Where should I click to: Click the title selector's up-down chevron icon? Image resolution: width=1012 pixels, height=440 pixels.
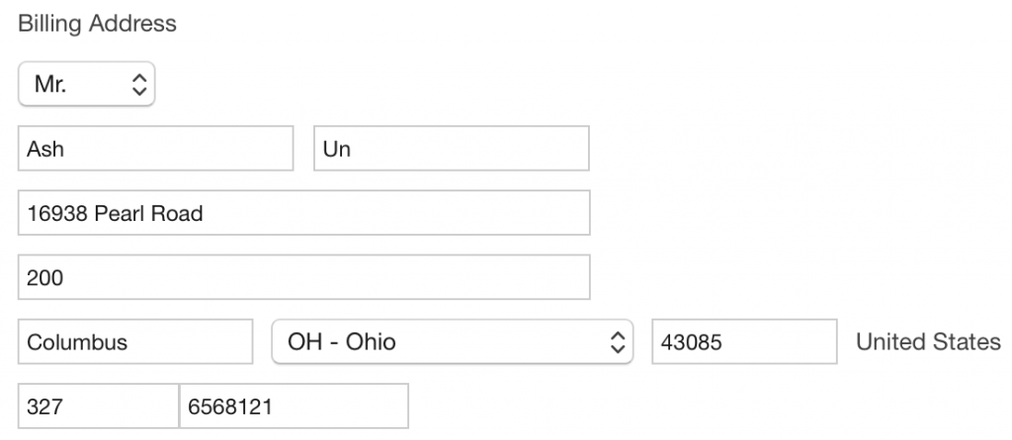[x=139, y=86]
